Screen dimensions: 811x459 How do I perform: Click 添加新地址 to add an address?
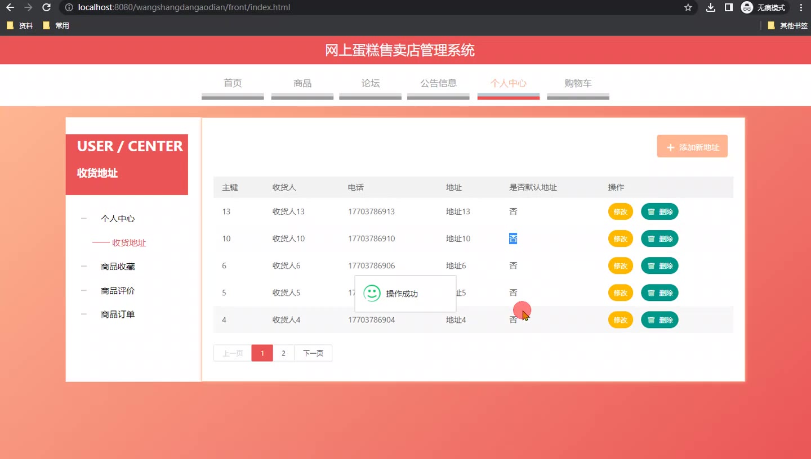point(692,147)
